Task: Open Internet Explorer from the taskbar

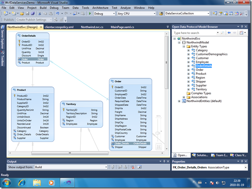Action: 22,182
